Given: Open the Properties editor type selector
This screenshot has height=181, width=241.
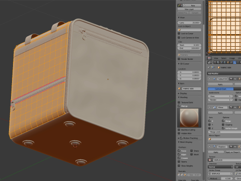Looking at the screenshot, I should tap(209, 62).
